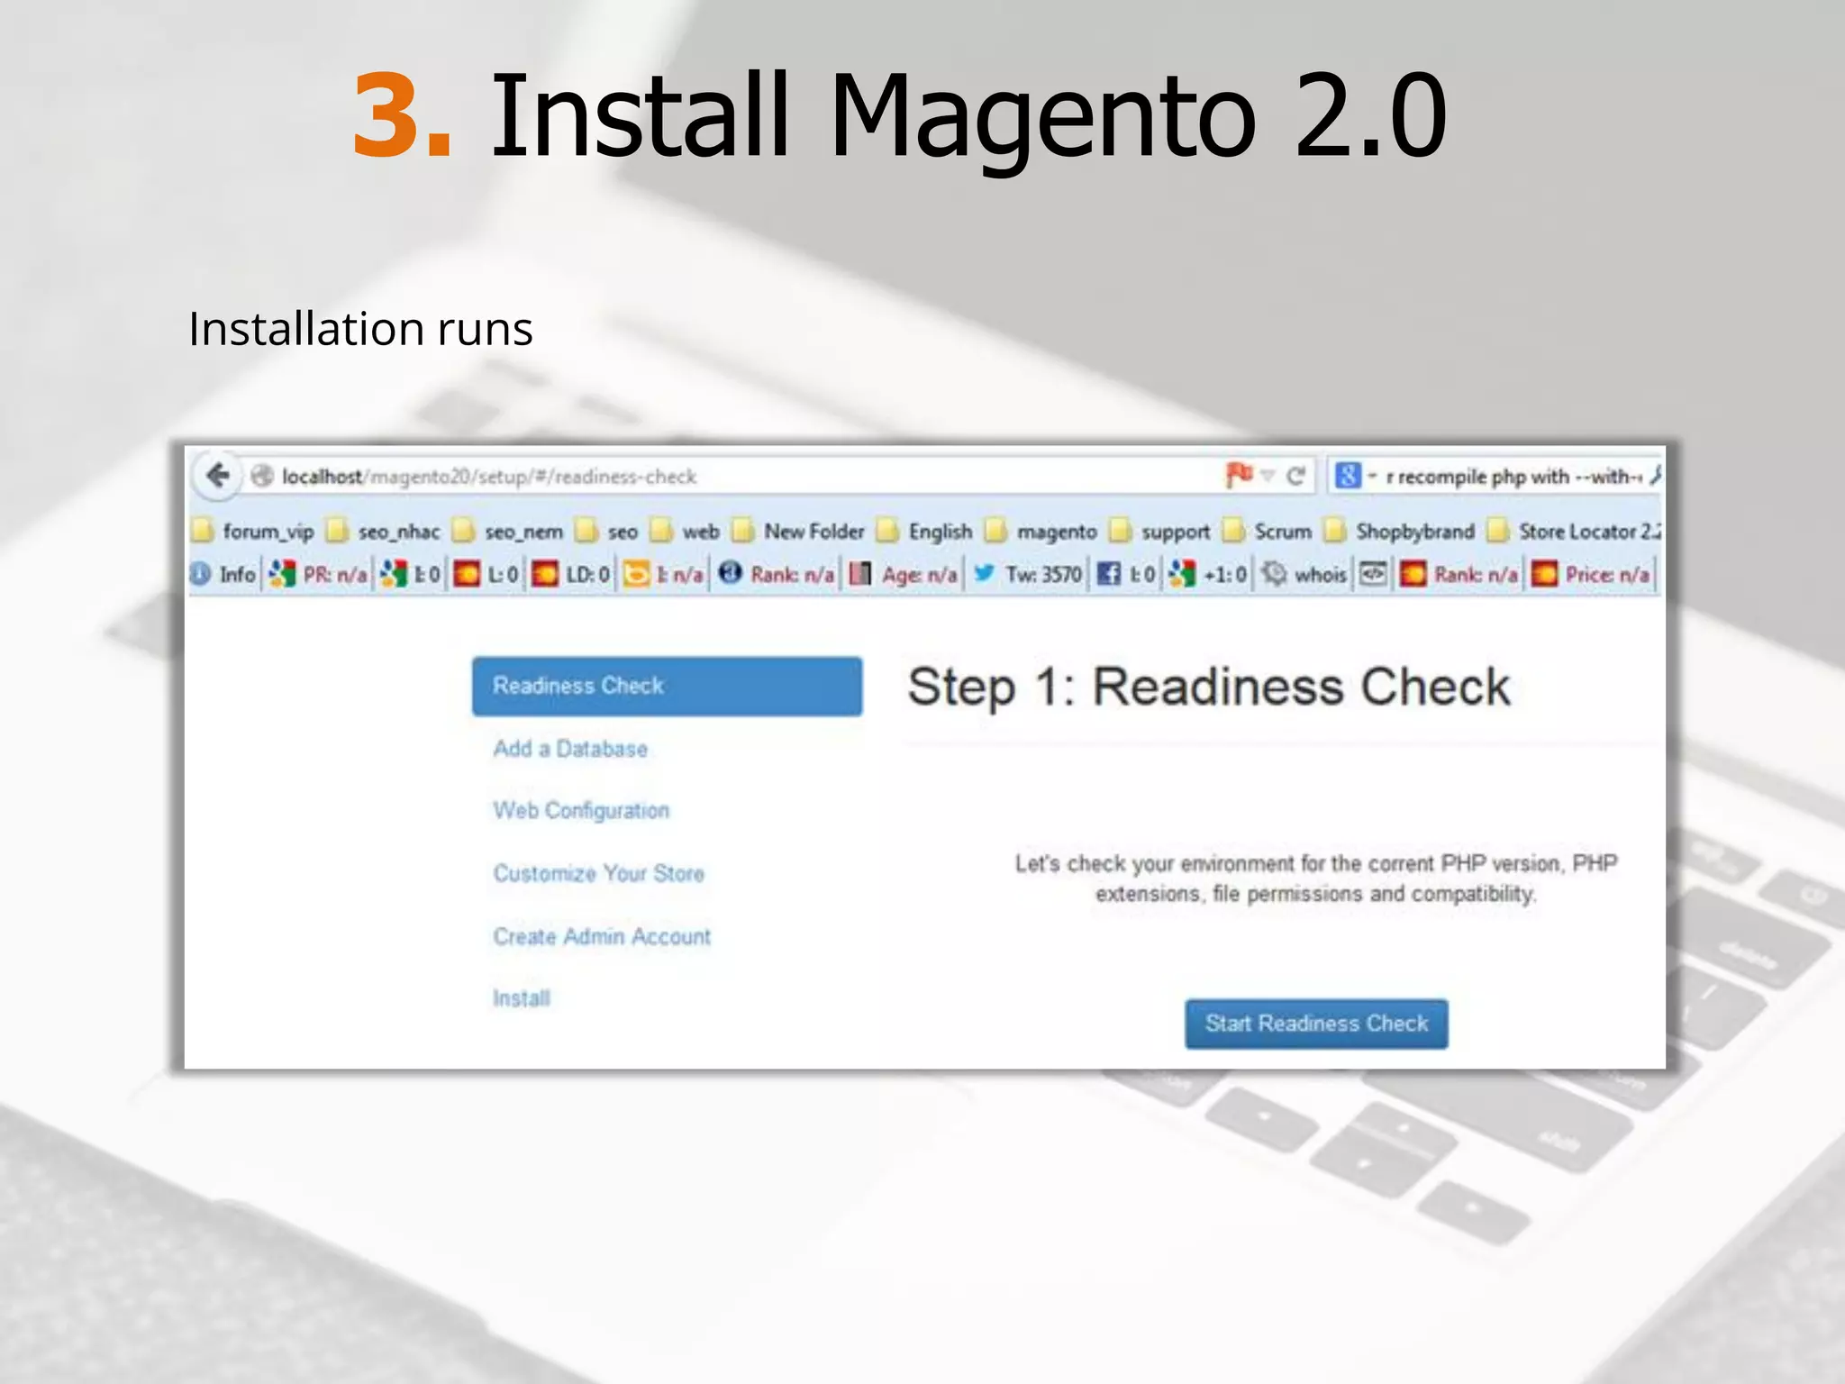Open the magento bookmark folder

click(1041, 532)
